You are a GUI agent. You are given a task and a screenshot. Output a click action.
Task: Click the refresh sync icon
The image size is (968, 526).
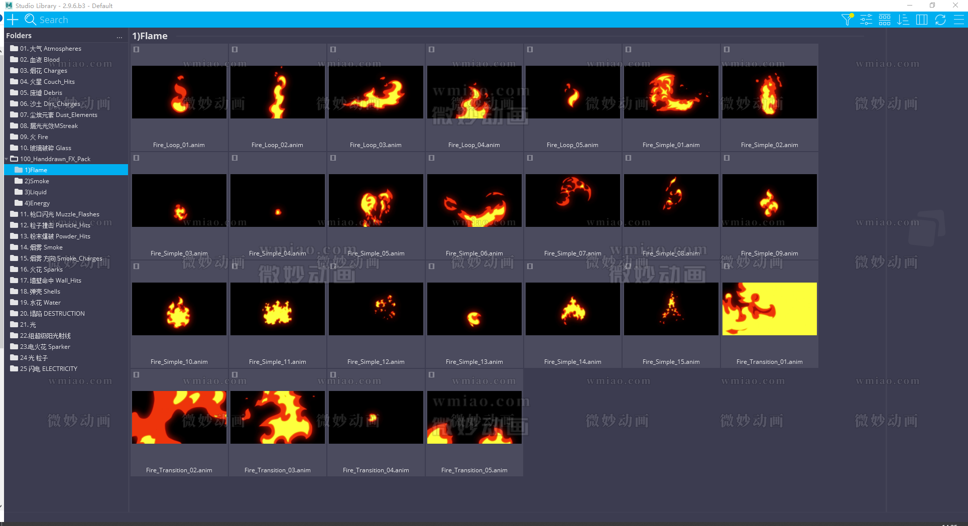coord(940,20)
